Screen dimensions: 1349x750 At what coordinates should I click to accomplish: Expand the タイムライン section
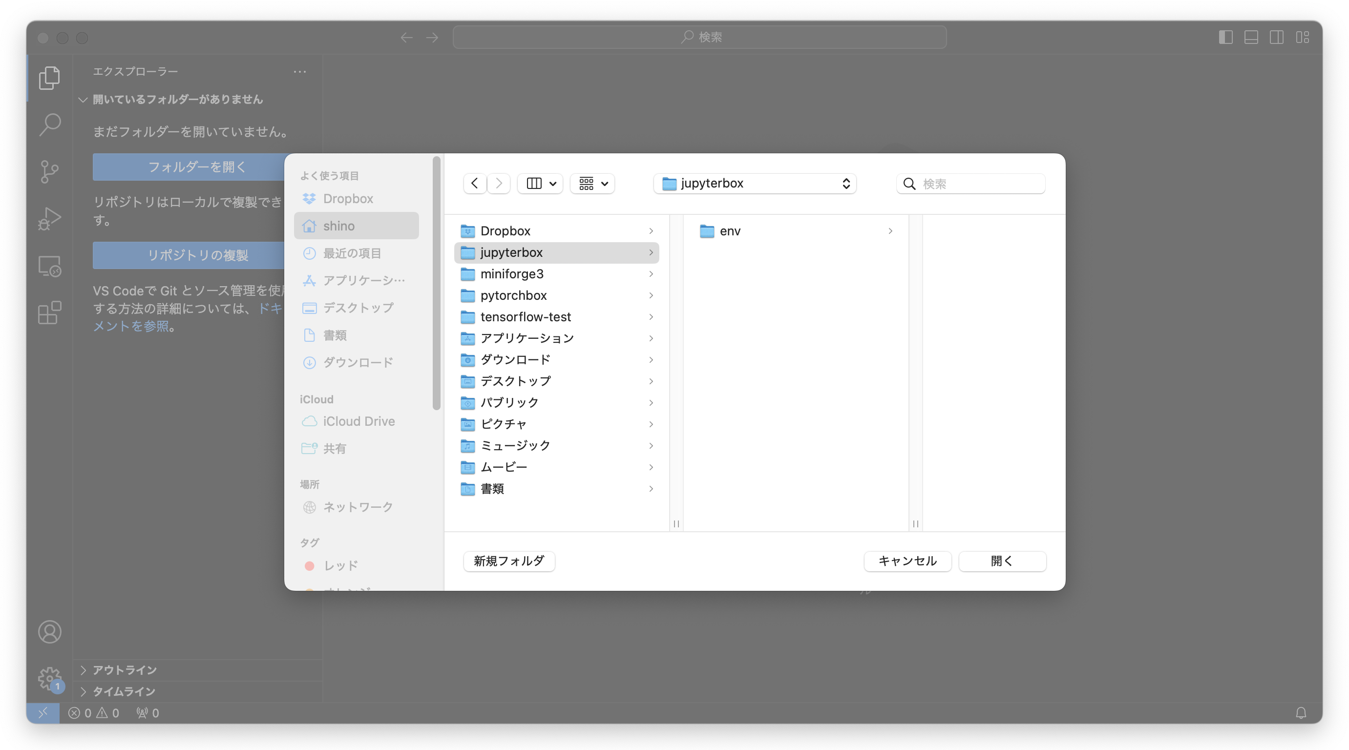pos(123,691)
